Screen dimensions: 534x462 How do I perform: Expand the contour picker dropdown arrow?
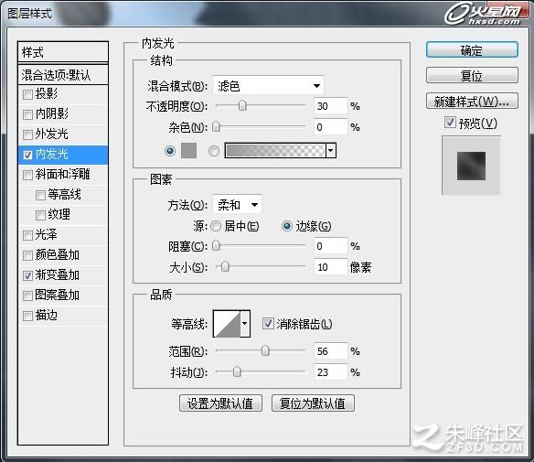tap(245, 323)
